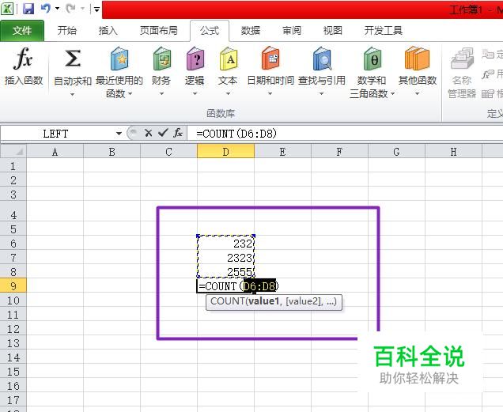Select the Formulas (公式) tab
This screenshot has width=503, height=412.
coord(210,31)
